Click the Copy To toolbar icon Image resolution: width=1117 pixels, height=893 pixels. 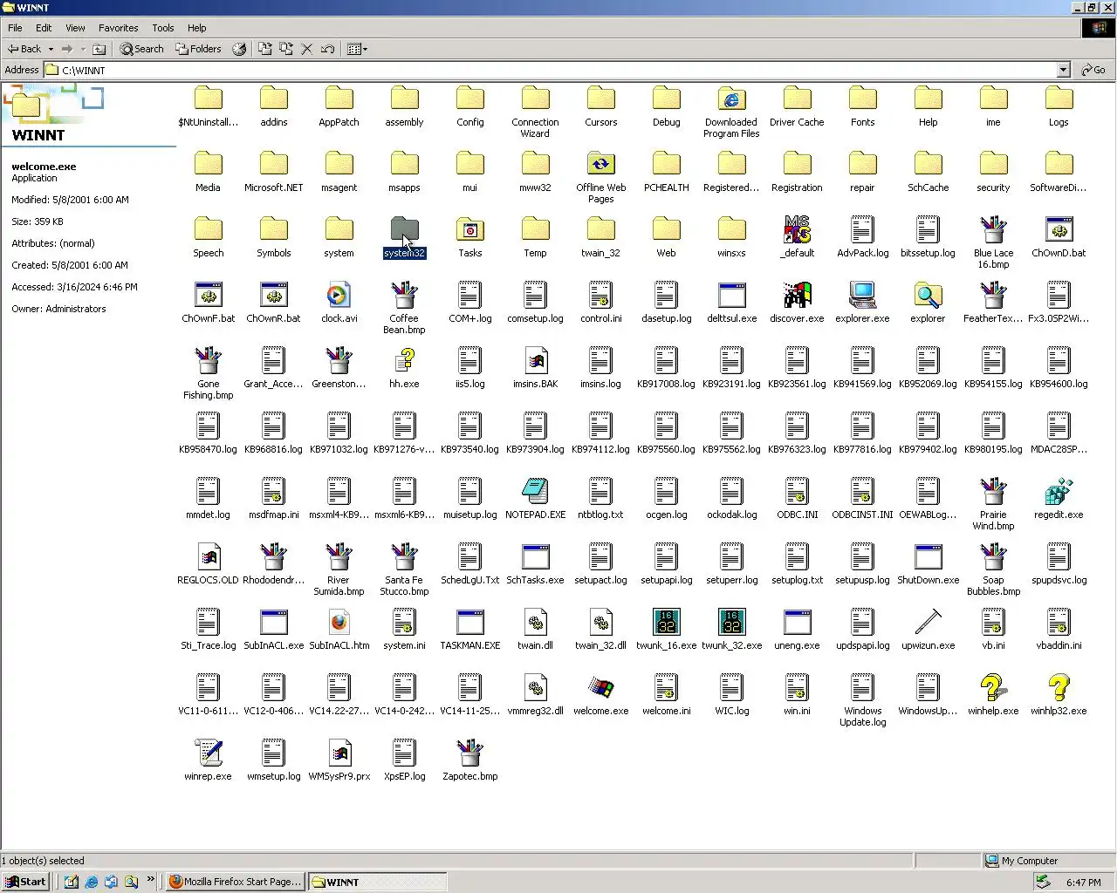[285, 49]
